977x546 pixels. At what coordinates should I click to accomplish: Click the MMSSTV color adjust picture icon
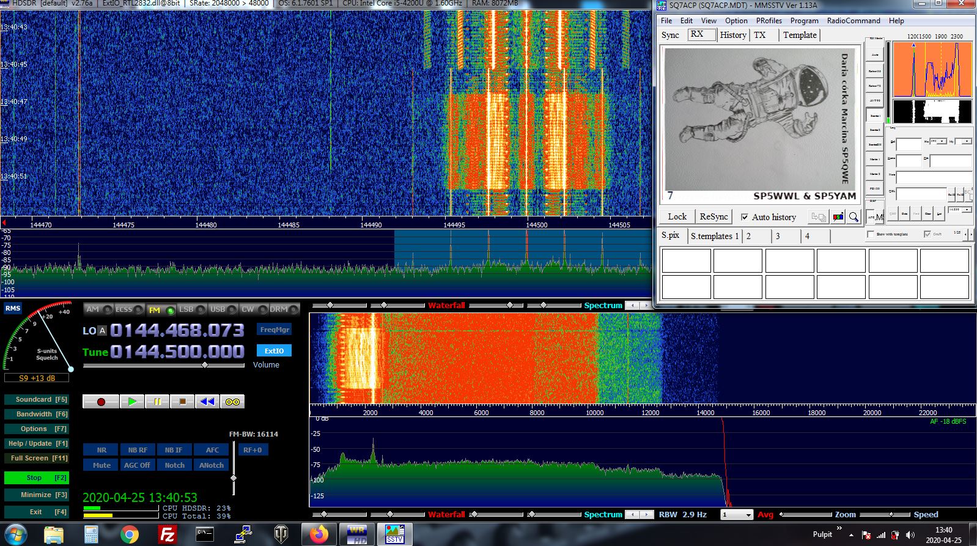[x=838, y=216]
